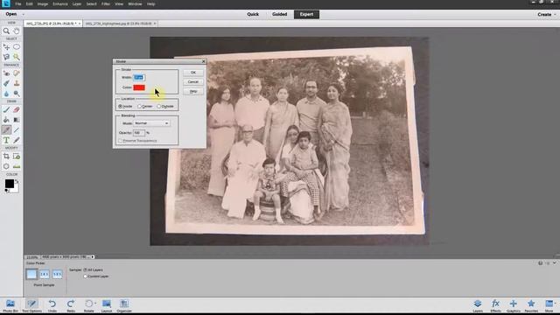
Task: Select the Red Eye Removal tool
Action: coord(6,73)
